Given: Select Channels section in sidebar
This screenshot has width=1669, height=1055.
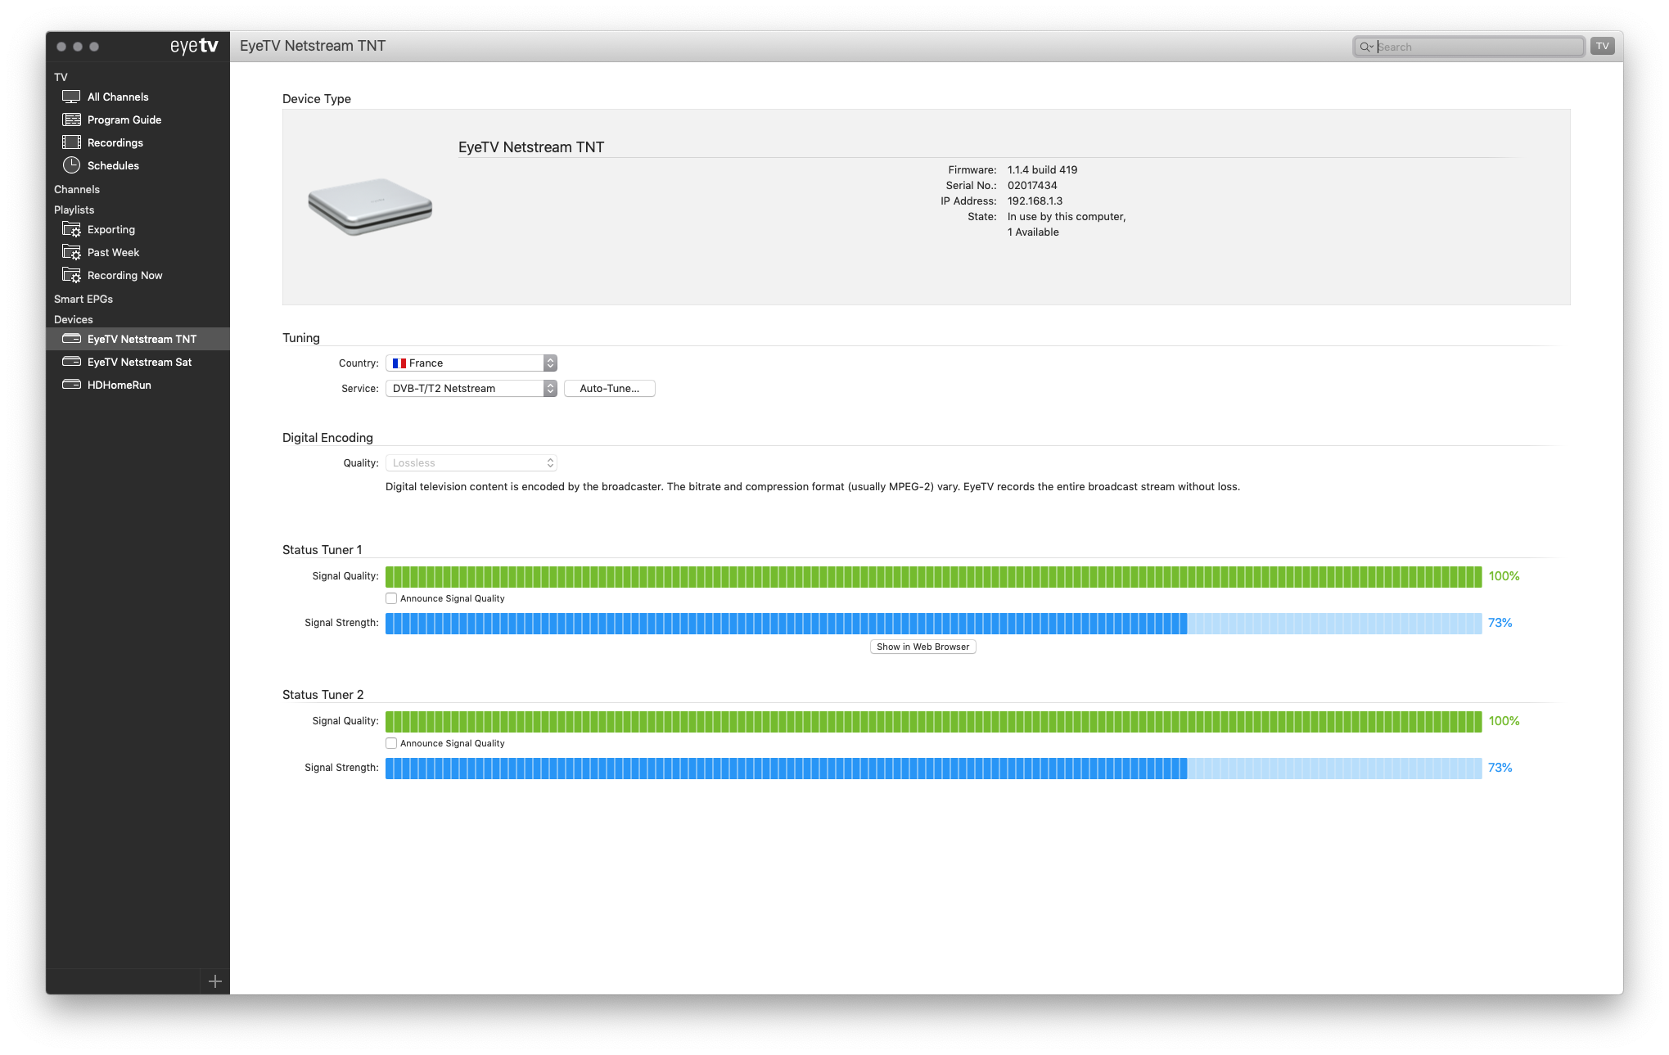Looking at the screenshot, I should (x=77, y=189).
